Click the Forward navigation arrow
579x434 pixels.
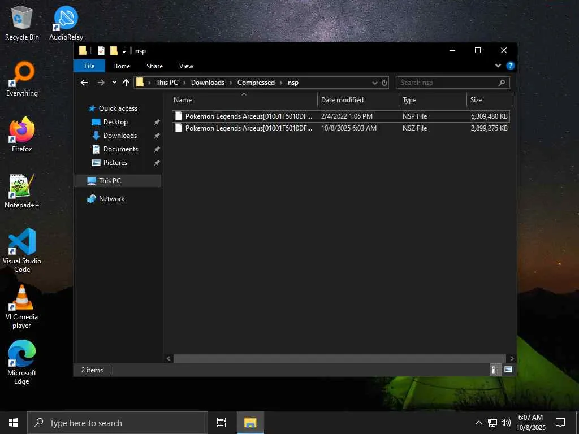point(101,83)
